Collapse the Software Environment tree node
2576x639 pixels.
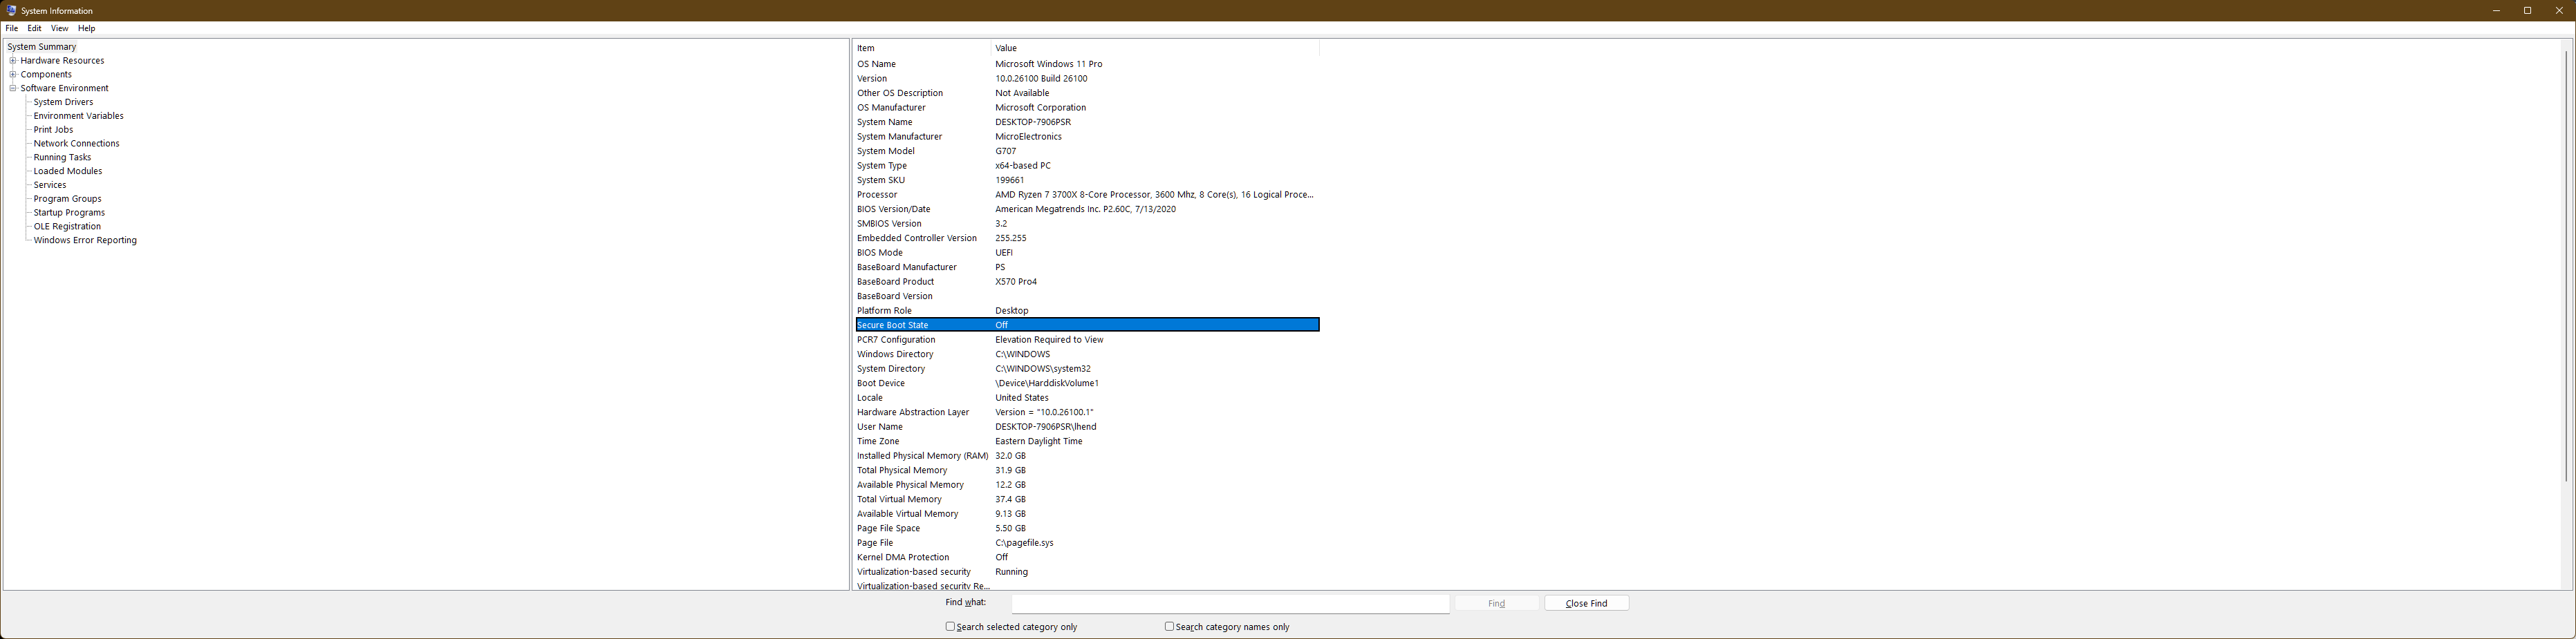[13, 89]
